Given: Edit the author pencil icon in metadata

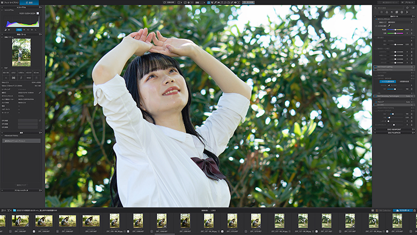Looking at the screenshot, I should click(x=40, y=93).
